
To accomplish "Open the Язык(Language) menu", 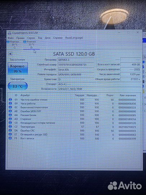I will point(74,38).
